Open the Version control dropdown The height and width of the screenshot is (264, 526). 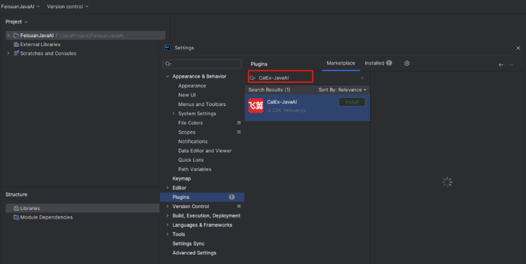67,7
